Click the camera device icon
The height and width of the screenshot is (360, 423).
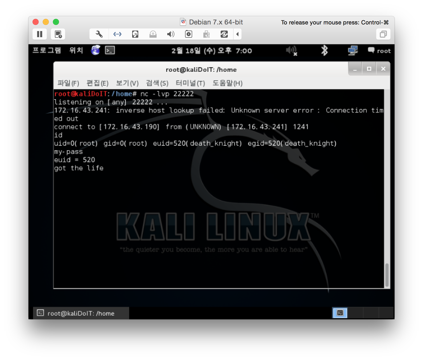(189, 34)
